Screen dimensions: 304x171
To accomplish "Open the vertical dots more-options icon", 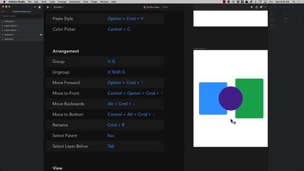I will point(266,7).
